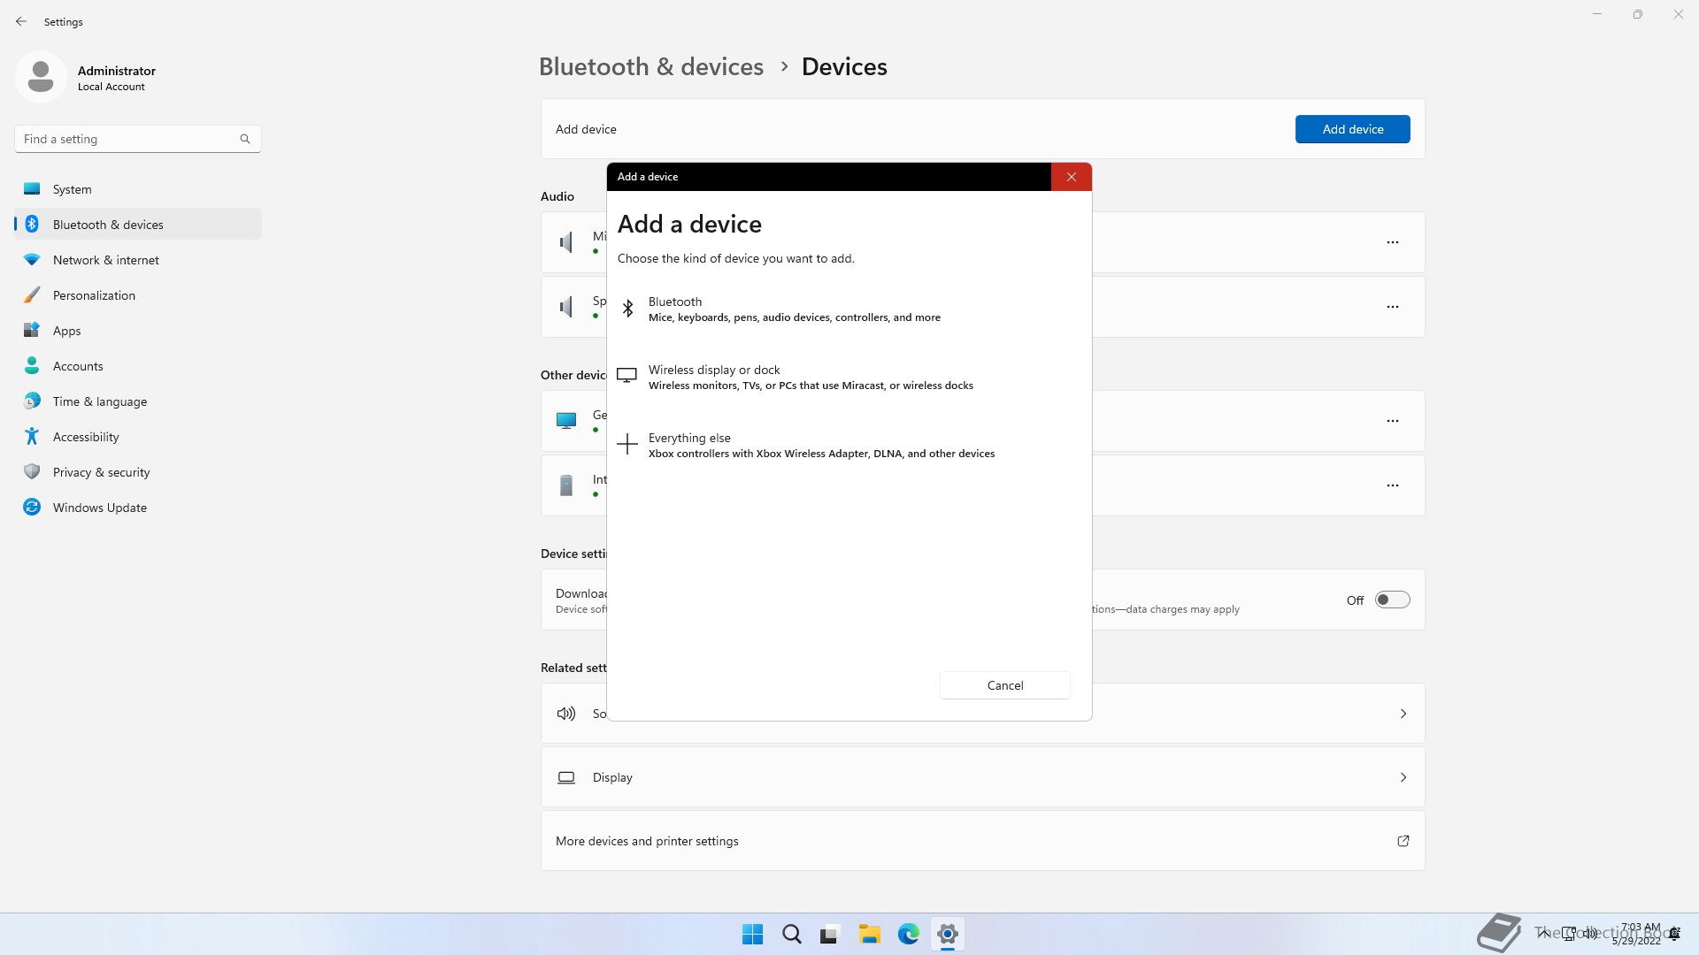Open Windows Update in sidebar
The image size is (1699, 955).
pyautogui.click(x=99, y=508)
